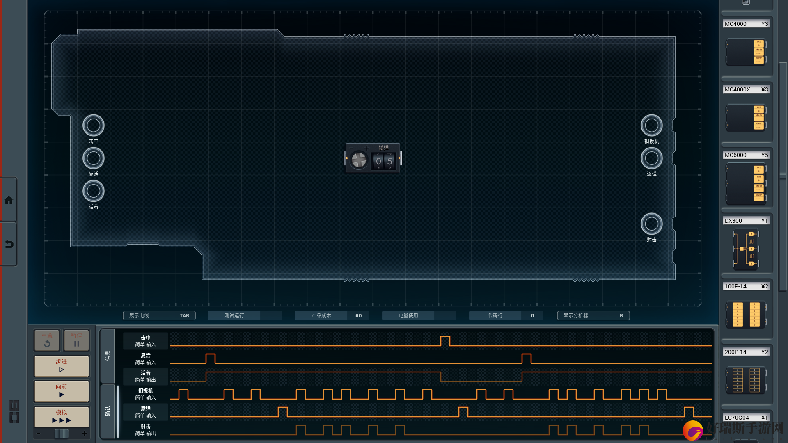Select the 添弹 input pin on the board
788x443 pixels.
point(652,158)
